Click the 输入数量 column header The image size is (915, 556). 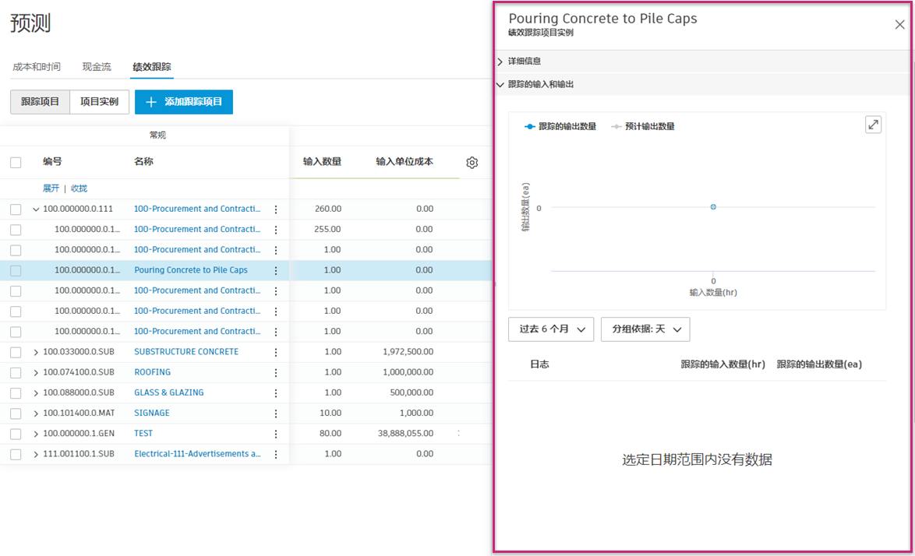[322, 162]
